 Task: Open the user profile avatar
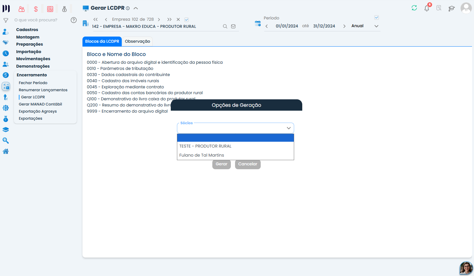466,8
